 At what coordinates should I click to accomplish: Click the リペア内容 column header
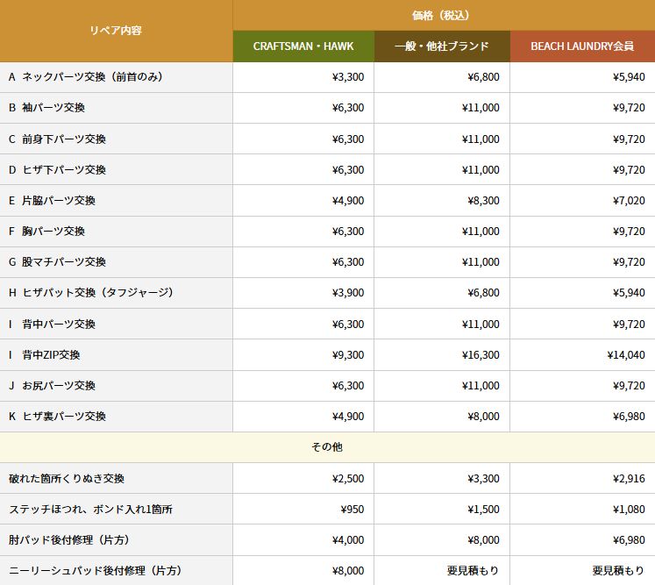(x=116, y=31)
